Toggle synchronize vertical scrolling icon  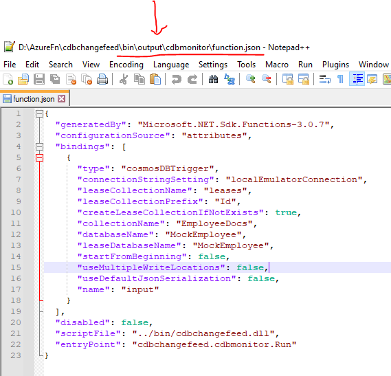pyautogui.click(x=288, y=79)
